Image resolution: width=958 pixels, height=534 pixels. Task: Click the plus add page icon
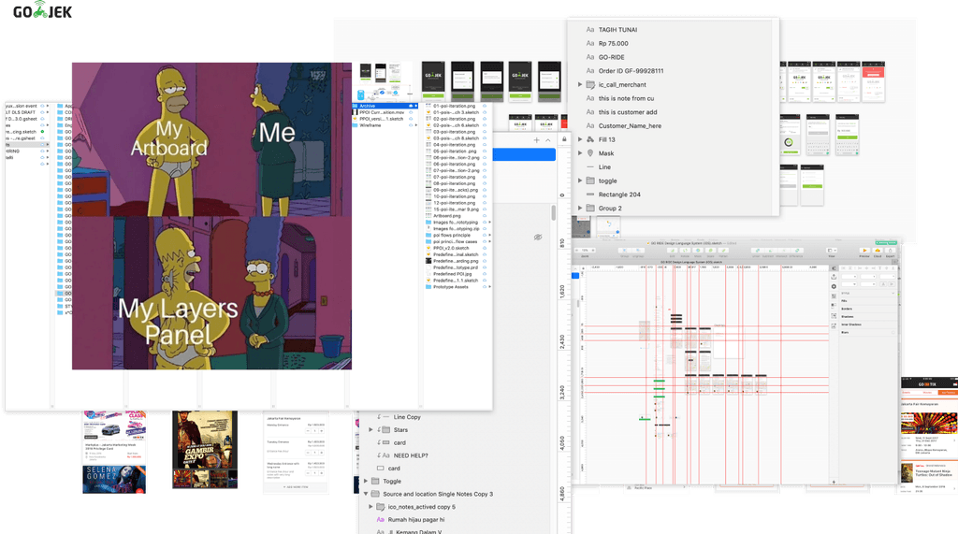point(536,140)
